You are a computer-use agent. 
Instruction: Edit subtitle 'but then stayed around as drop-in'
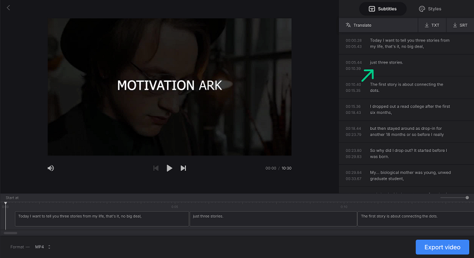click(407, 132)
